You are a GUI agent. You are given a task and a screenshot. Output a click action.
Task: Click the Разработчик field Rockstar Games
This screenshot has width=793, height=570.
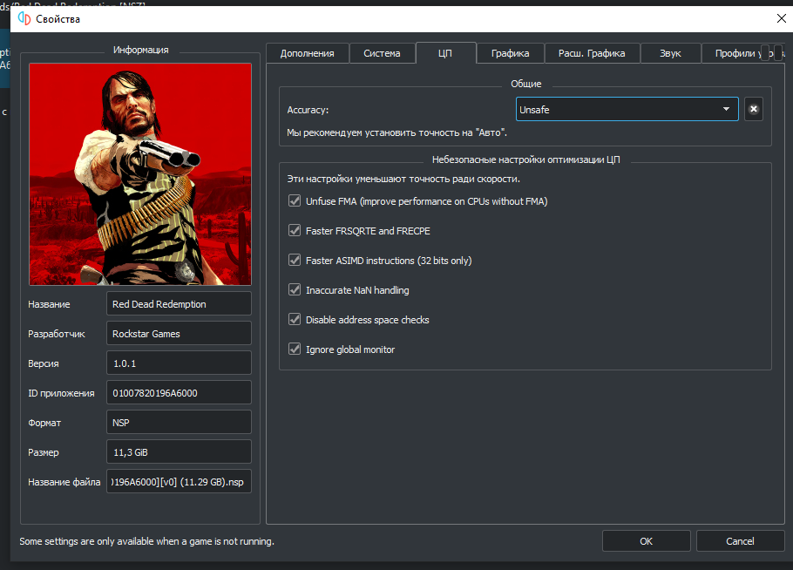coord(179,333)
